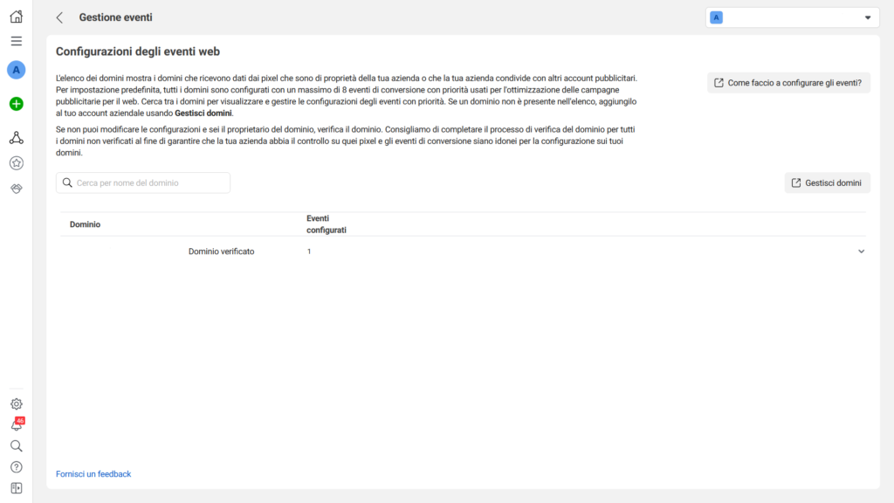This screenshot has width=894, height=503.
Task: View notifications bell with badge
Action: (x=17, y=425)
